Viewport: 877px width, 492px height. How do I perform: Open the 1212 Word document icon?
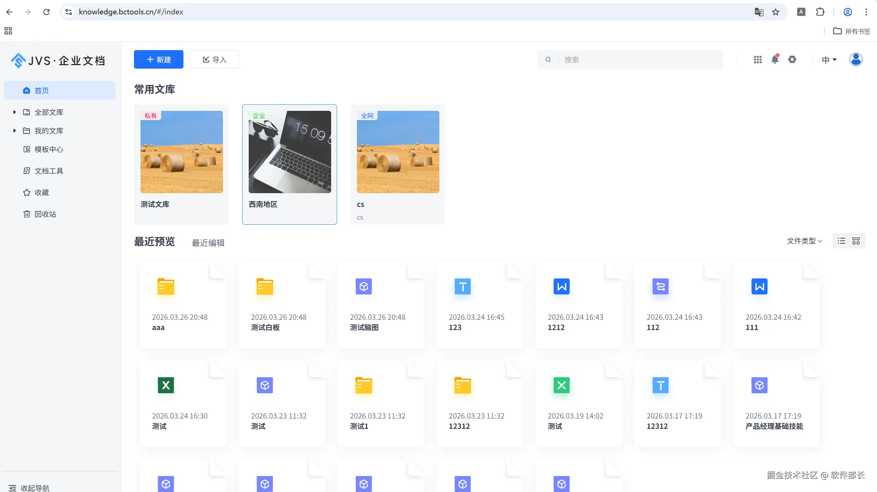561,286
